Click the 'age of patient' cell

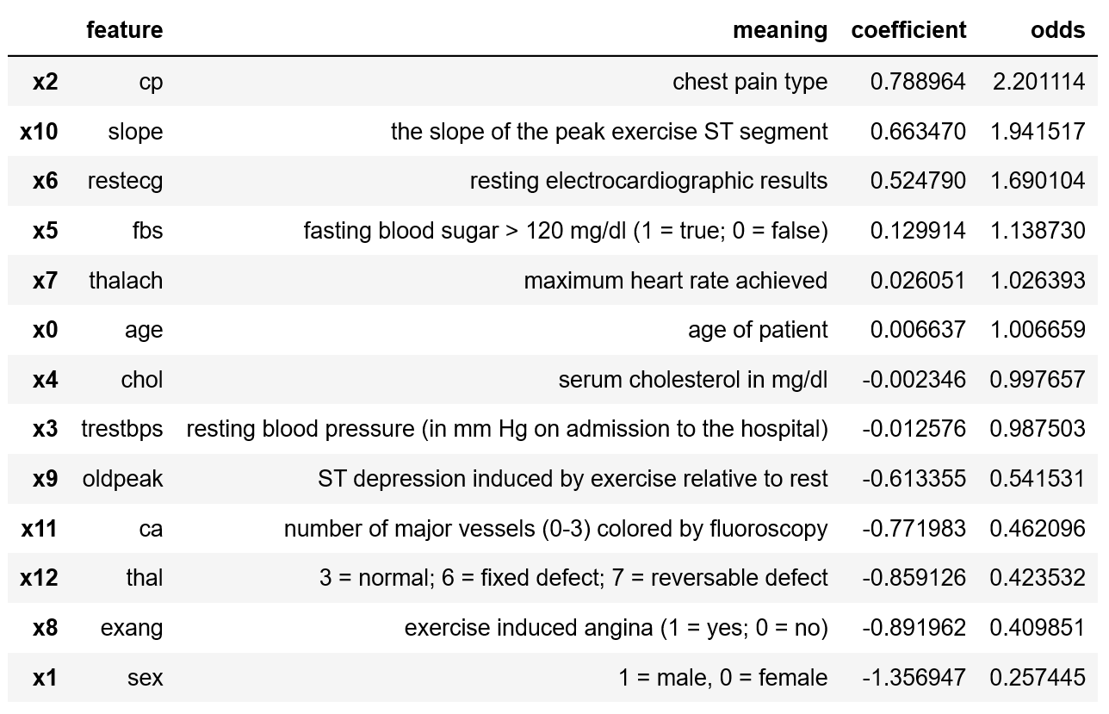[758, 330]
